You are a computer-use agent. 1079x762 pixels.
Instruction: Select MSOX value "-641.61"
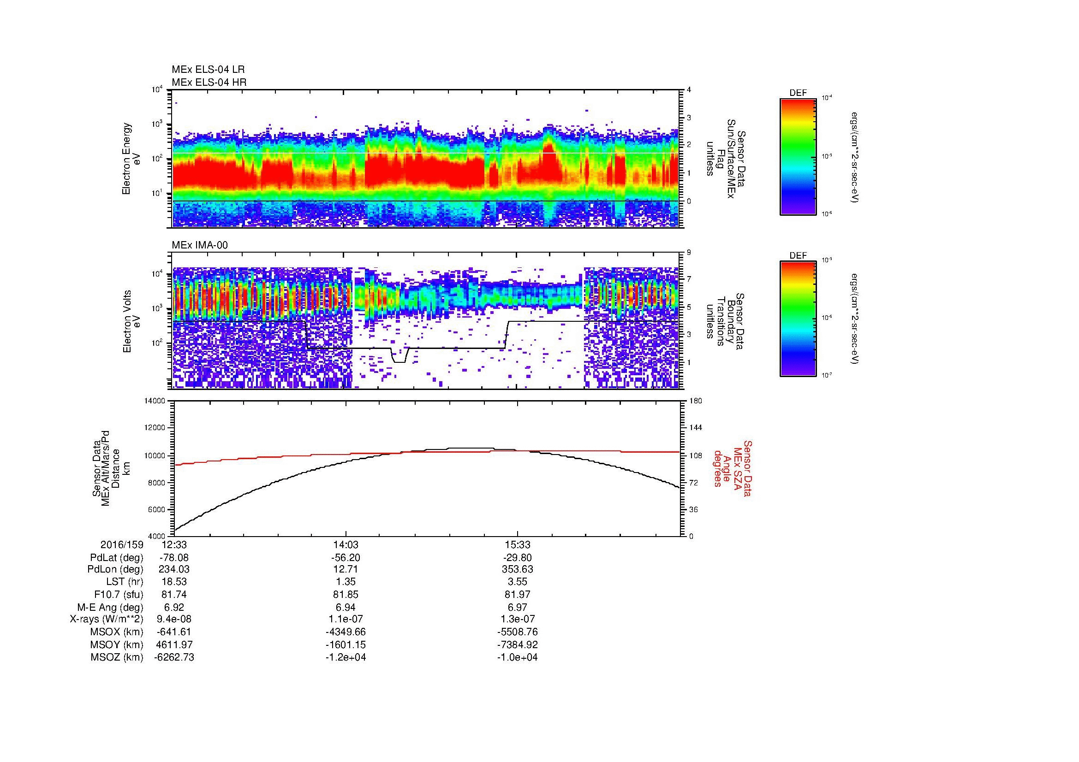pyautogui.click(x=174, y=632)
